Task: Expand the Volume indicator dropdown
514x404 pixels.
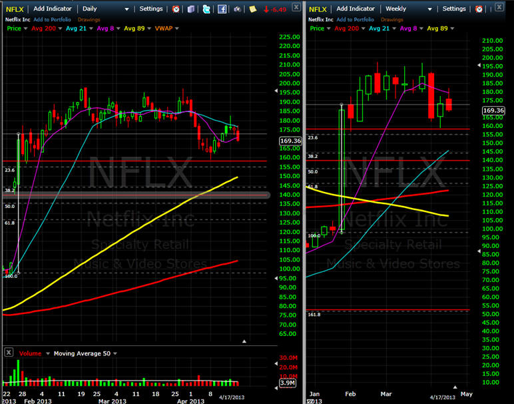Action: (48, 354)
